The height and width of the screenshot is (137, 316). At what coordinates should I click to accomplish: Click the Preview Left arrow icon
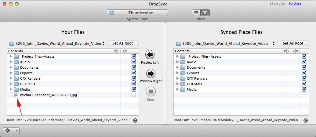point(150,54)
